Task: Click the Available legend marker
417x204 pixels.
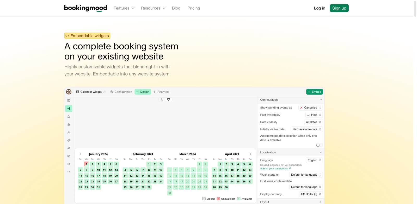Action: click(x=239, y=199)
